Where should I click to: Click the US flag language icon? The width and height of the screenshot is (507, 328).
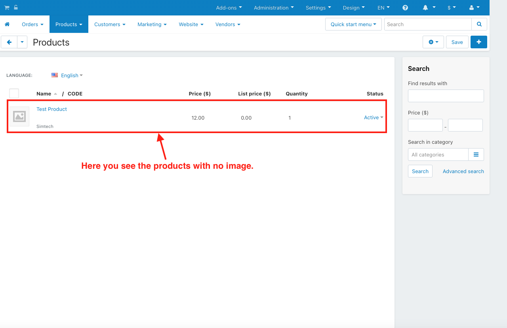(x=55, y=75)
